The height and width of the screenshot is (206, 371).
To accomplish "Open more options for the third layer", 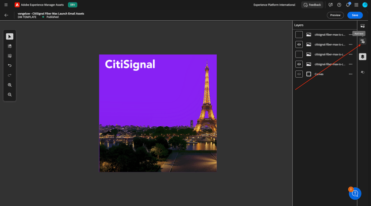I will point(350,54).
